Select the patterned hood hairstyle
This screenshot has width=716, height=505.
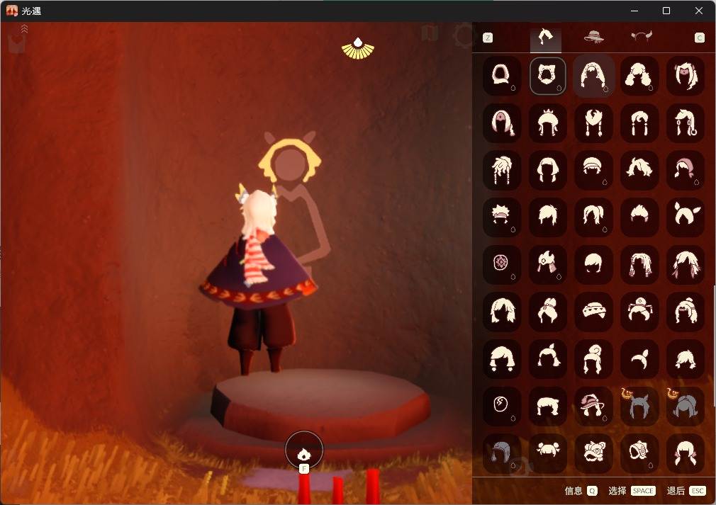tap(639, 453)
